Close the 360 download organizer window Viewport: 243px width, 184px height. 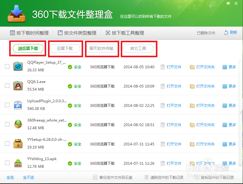236,3
